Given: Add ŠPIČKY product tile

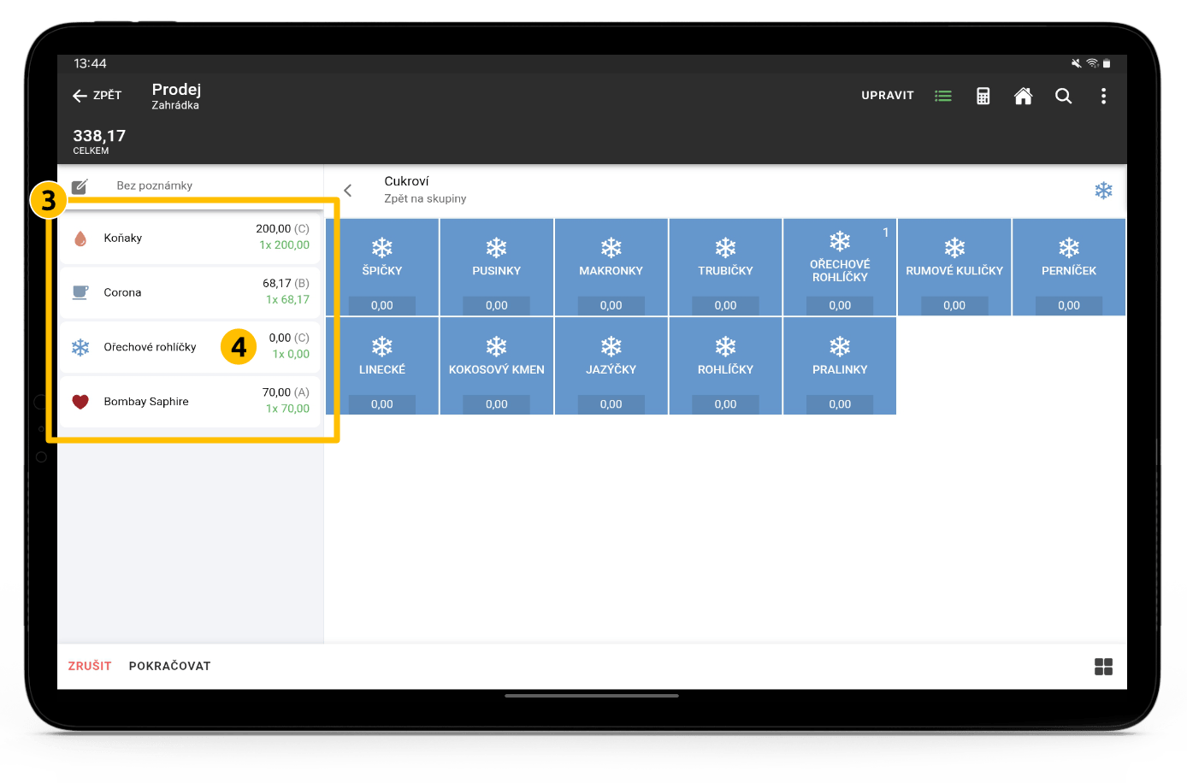Looking at the screenshot, I should pos(382,268).
